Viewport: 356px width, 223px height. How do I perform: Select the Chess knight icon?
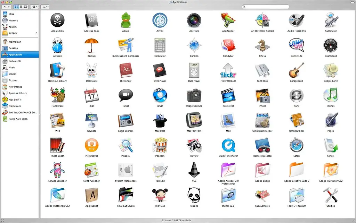pyautogui.click(x=262, y=45)
